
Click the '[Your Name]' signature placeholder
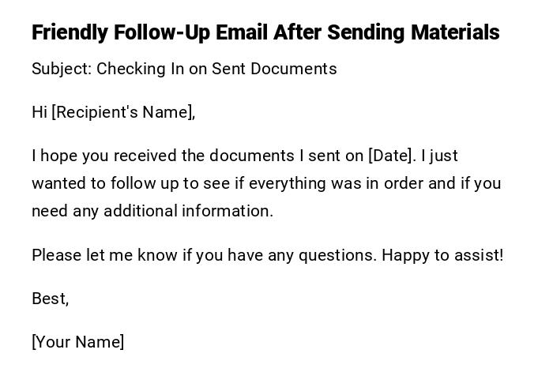coord(78,342)
